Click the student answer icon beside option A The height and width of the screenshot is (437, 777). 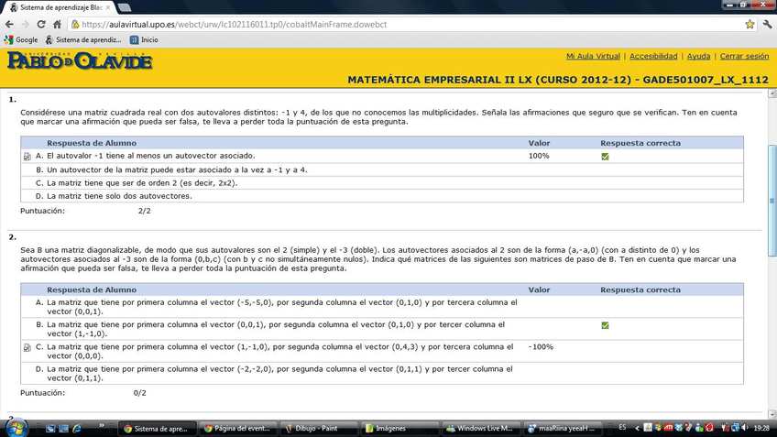click(27, 157)
